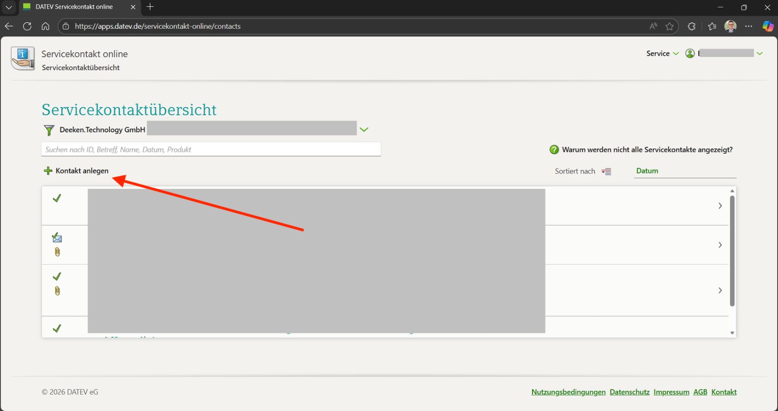Click the search field for ID, Betreff, Name

[x=211, y=149]
